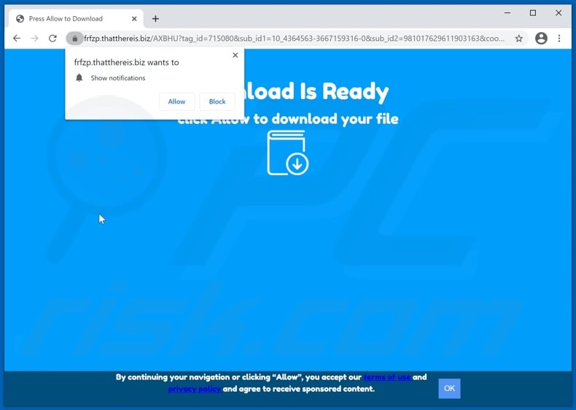Bookmark this page with the star icon
Image resolution: width=576 pixels, height=410 pixels.
pyautogui.click(x=518, y=38)
